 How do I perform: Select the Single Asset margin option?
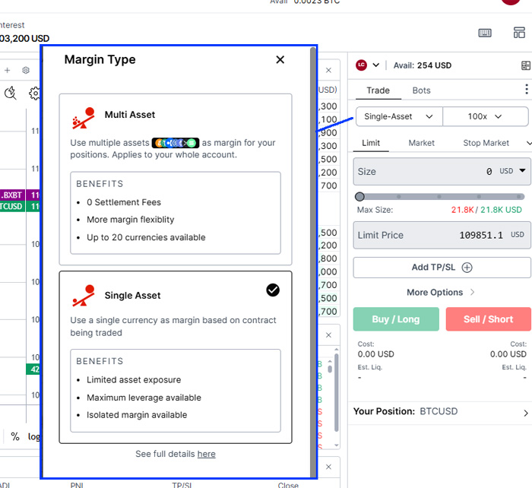tap(176, 356)
